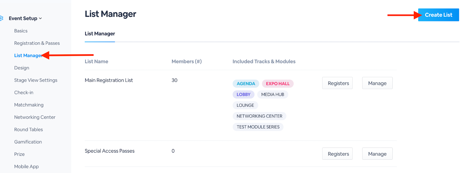Viewport: 469px width, 173px height.
Task: Click the Event Setup gear icon
Action: (x=1, y=18)
